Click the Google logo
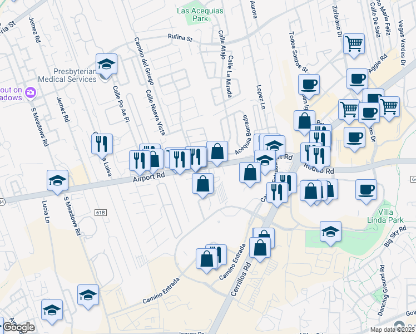The image size is (416, 334). [18, 327]
